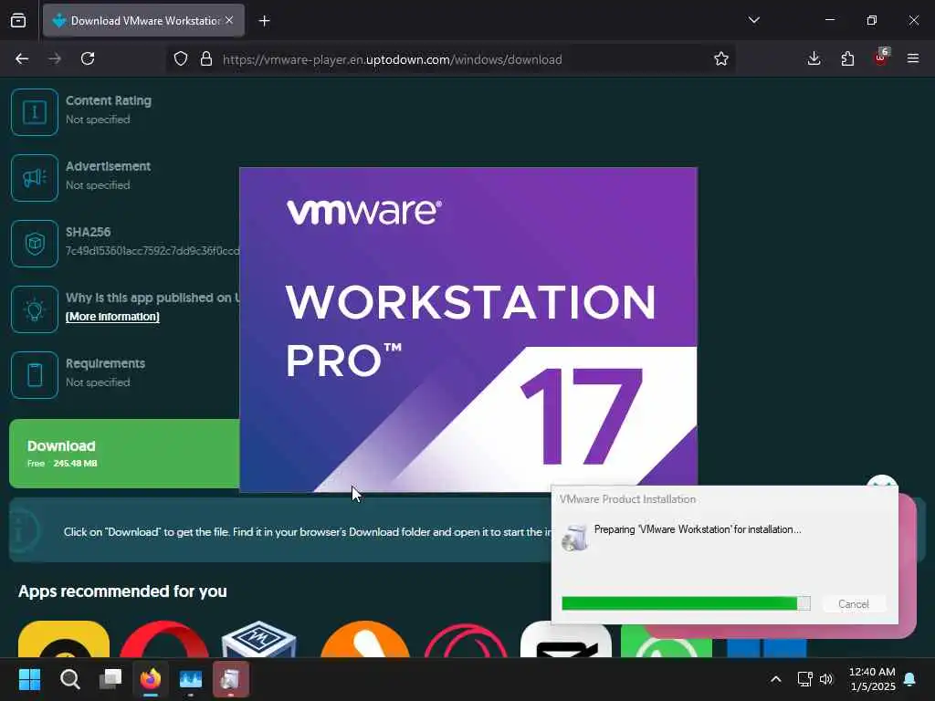Click the installation progress bar
Image resolution: width=935 pixels, height=701 pixels.
tap(686, 604)
